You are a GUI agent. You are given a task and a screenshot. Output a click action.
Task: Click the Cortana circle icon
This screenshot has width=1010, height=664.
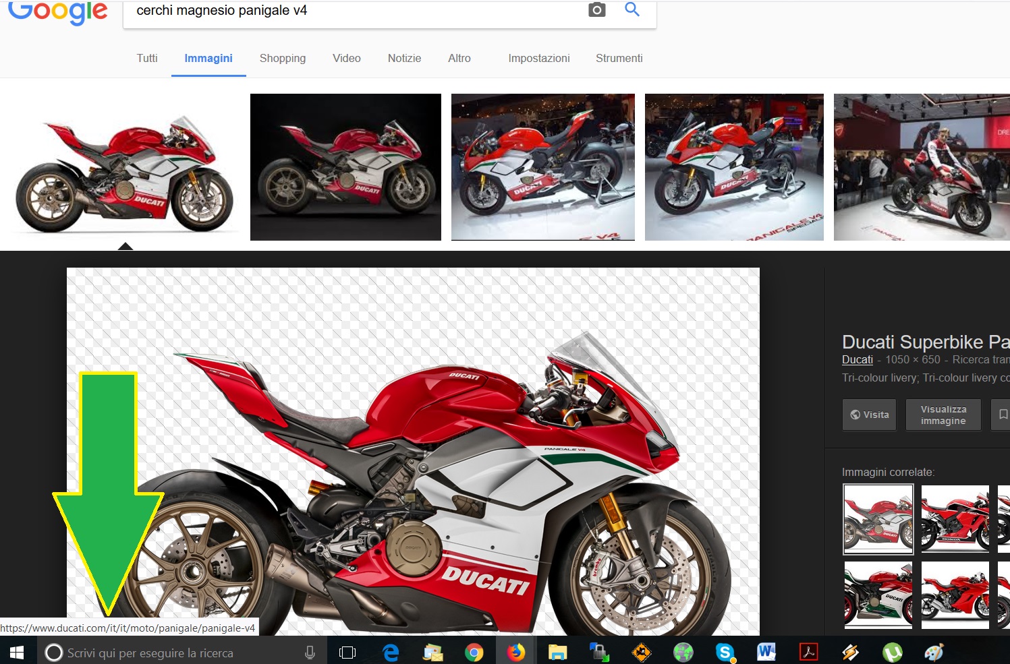click(x=53, y=653)
